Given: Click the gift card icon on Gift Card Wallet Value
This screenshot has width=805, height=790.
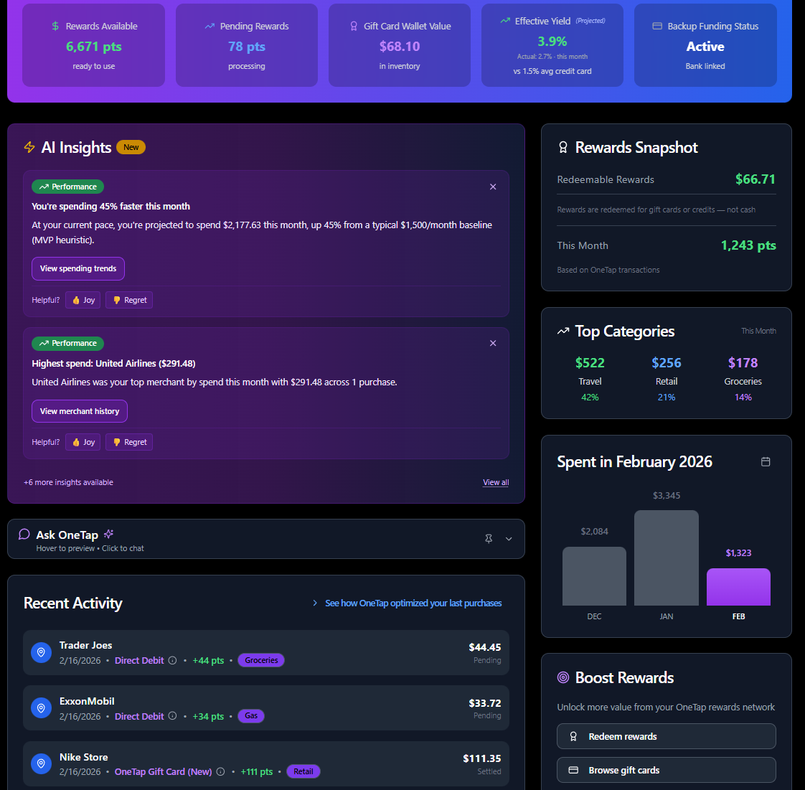Looking at the screenshot, I should (353, 26).
